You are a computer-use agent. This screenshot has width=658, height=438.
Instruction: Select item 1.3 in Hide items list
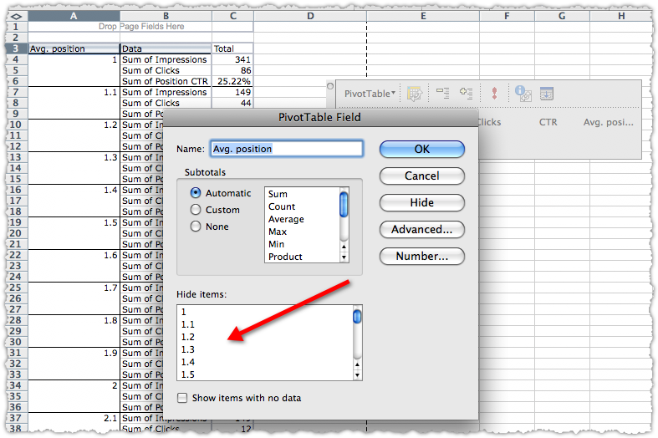pyautogui.click(x=265, y=349)
